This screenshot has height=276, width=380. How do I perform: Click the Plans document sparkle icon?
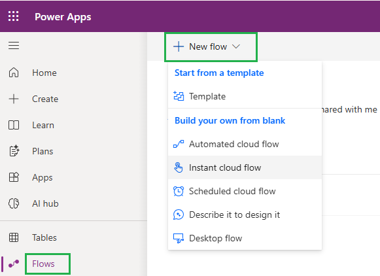click(x=14, y=151)
